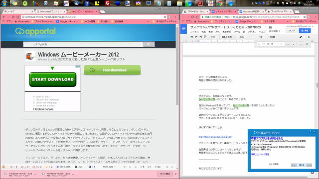Open the editing mode pencil dropdown
Screen dimensions: 319x179
coord(302,37)
